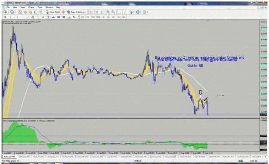Select the Vertical Line tool
Viewport: 269px width, 164px height.
tap(17, 17)
